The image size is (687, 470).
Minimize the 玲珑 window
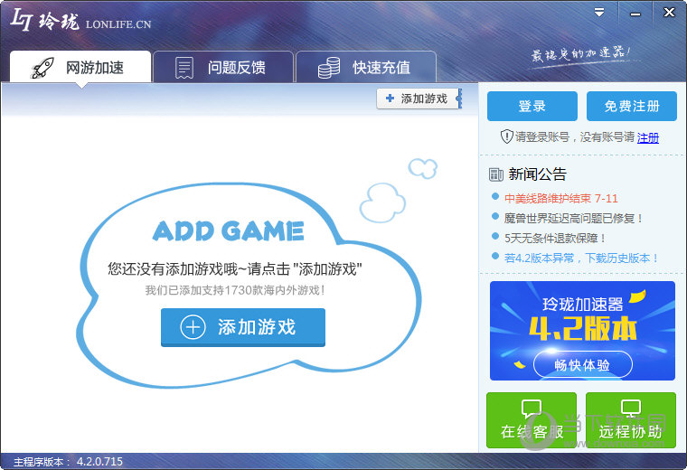(635, 14)
